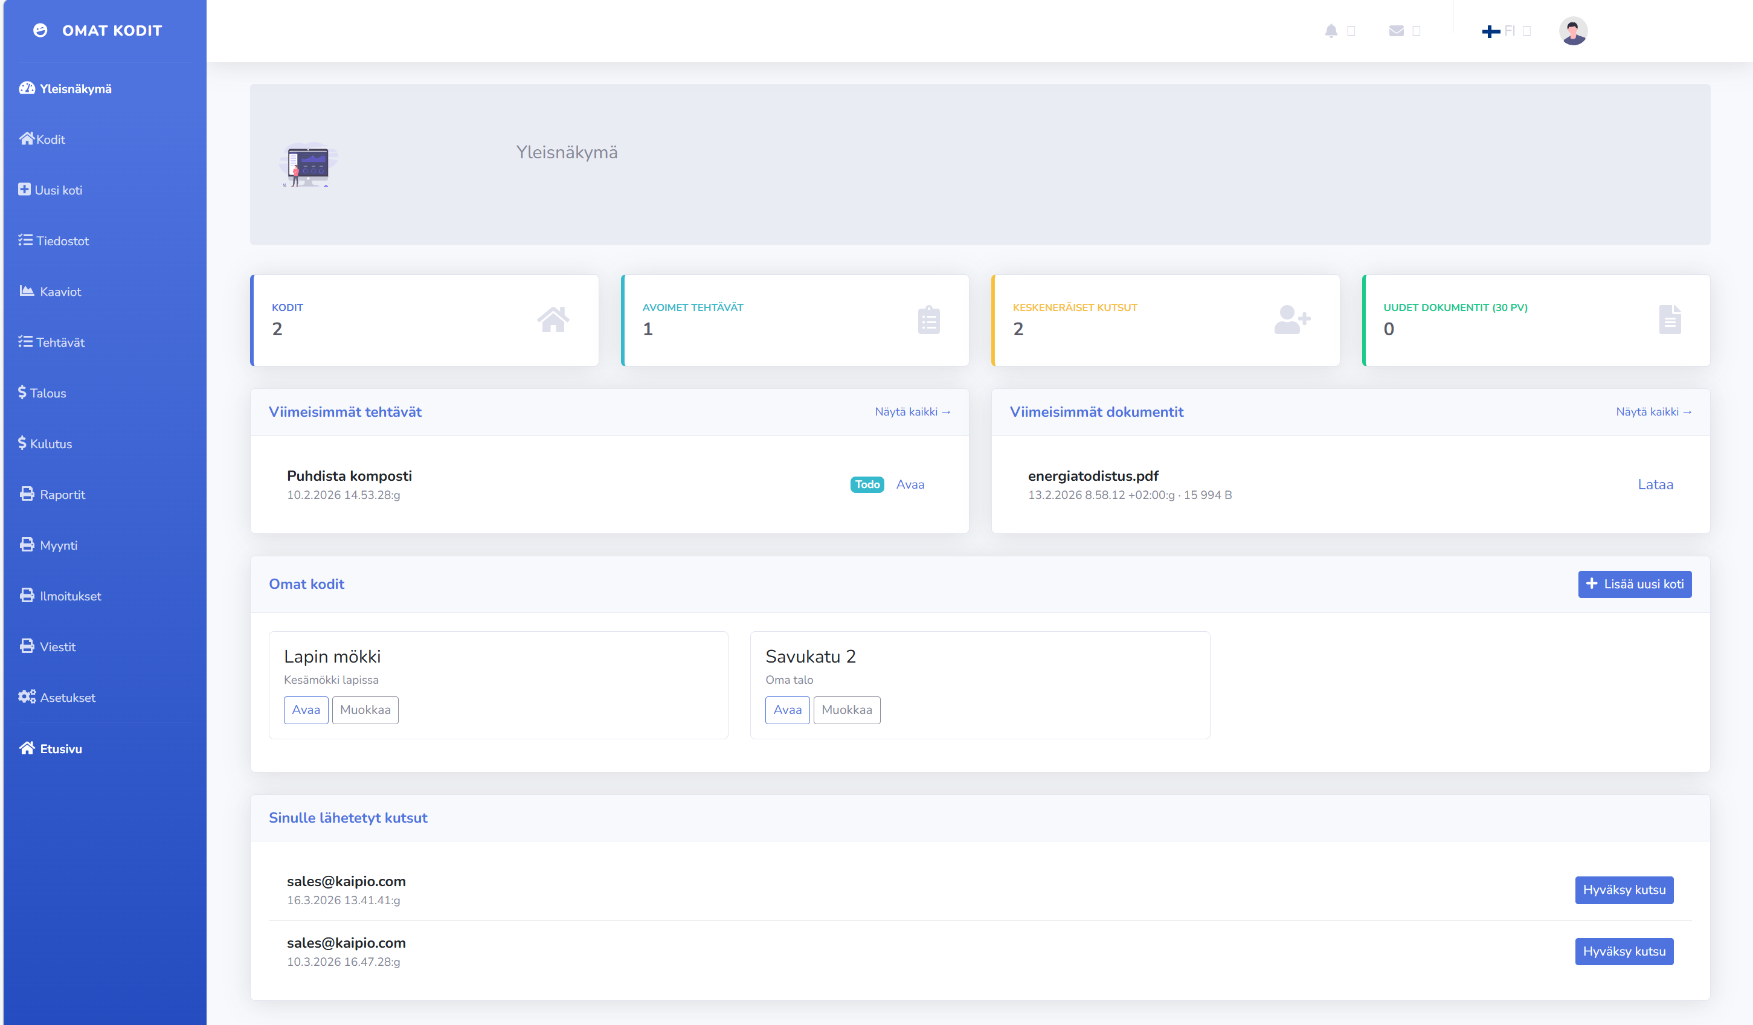Open the user avatar menu
The width and height of the screenshot is (1753, 1025).
pos(1572,31)
